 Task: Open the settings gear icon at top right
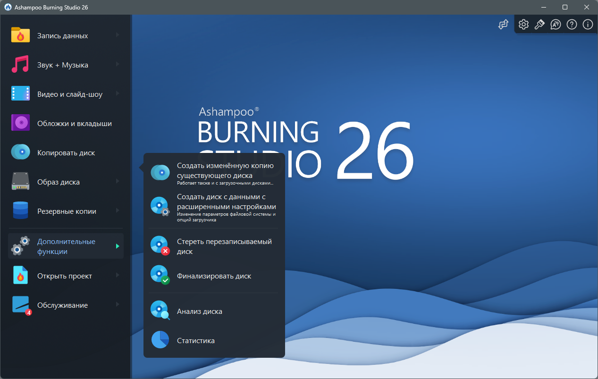(523, 25)
